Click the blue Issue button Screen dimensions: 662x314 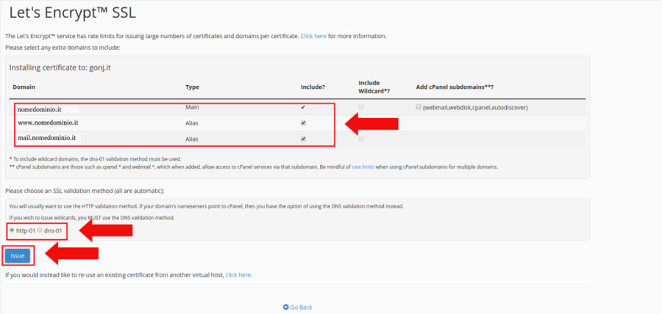coord(18,255)
